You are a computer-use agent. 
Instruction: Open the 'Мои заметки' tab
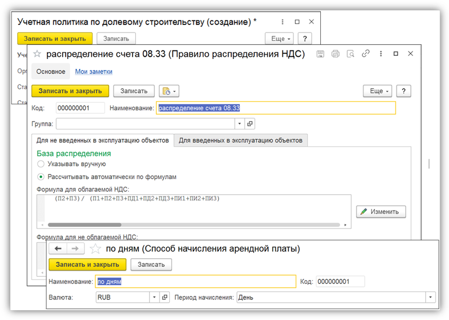click(x=94, y=71)
